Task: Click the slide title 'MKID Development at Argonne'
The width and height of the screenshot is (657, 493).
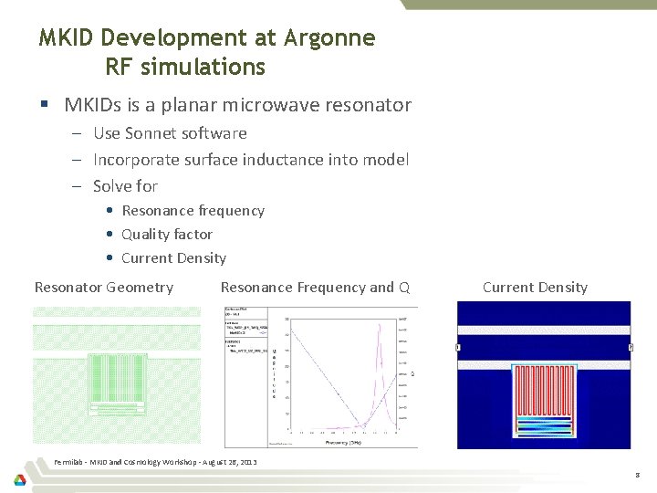Action: 207,37
